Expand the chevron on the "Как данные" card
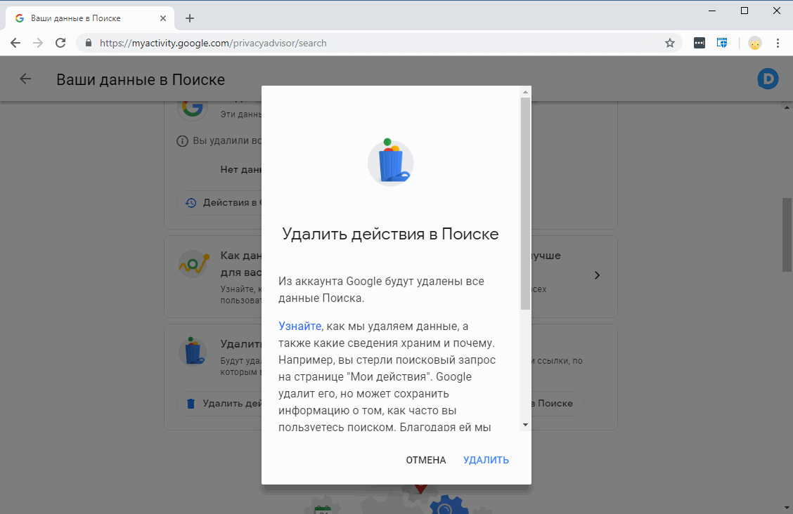The height and width of the screenshot is (514, 793). [598, 275]
